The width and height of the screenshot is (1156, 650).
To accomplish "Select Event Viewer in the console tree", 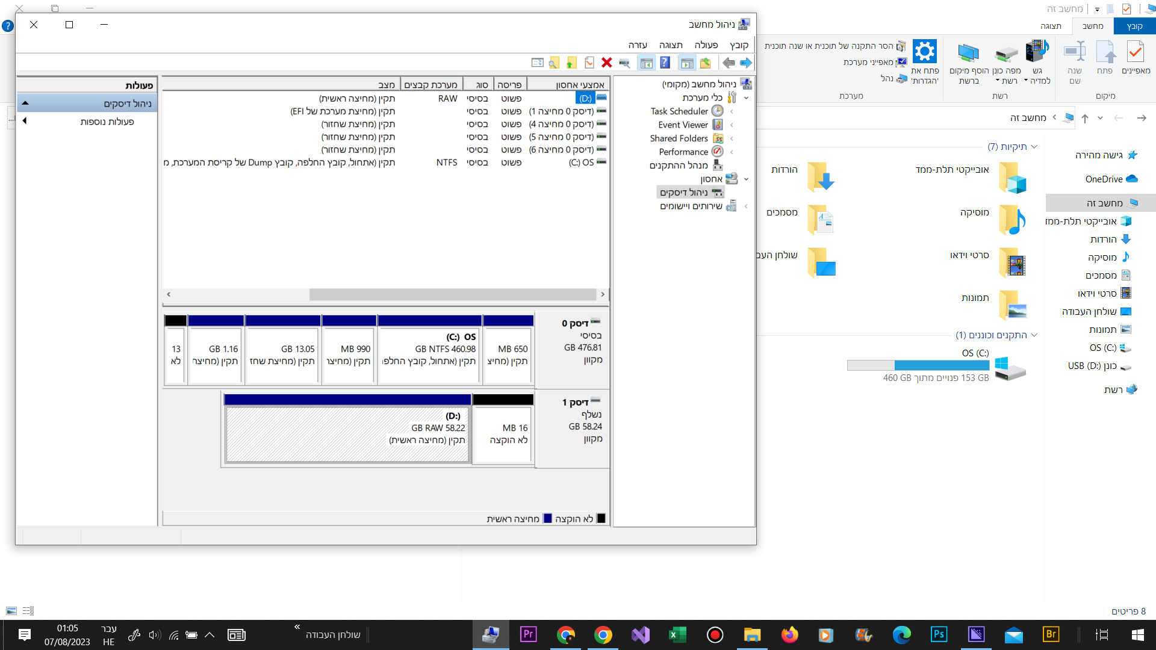I will 683,125.
